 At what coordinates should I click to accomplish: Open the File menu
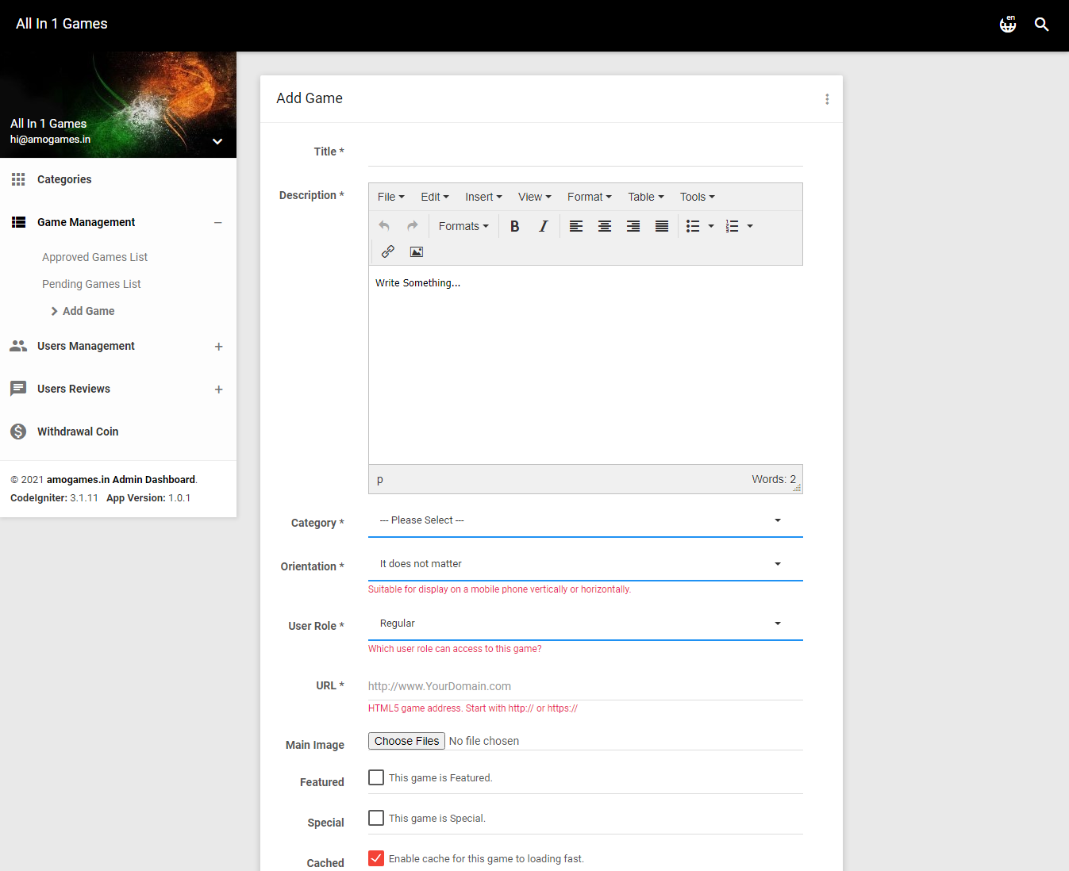point(391,197)
